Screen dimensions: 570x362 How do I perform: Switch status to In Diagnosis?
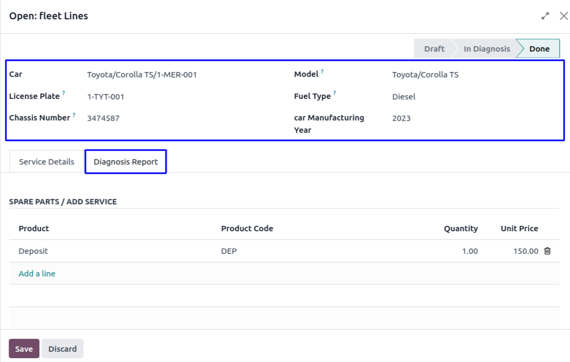486,49
